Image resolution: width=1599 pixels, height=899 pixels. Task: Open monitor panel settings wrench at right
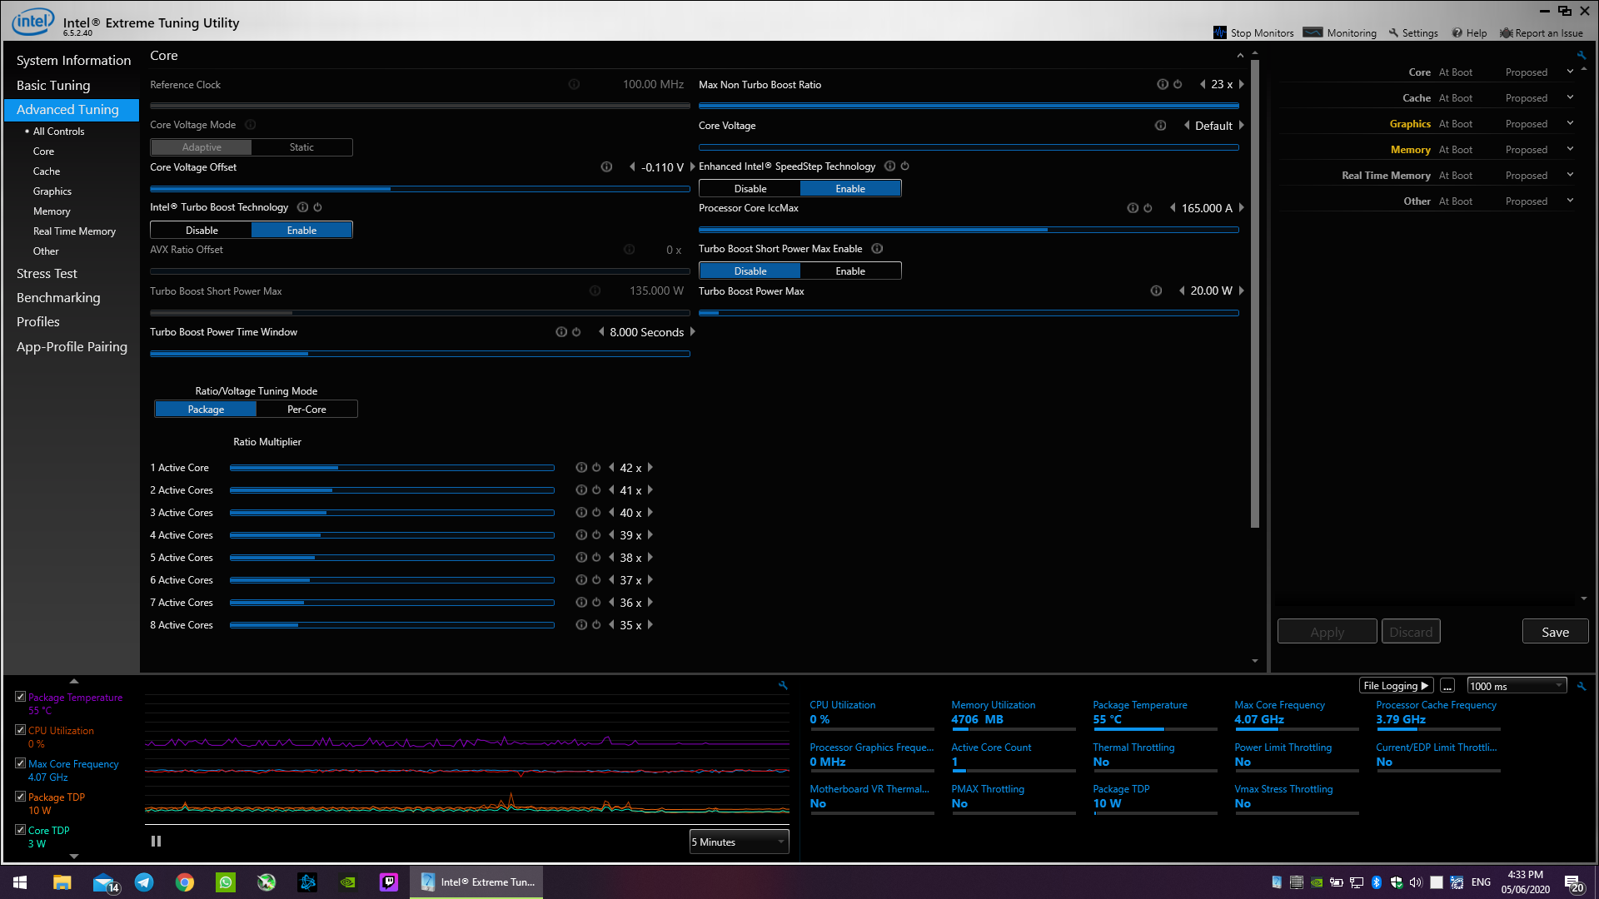point(1582,686)
